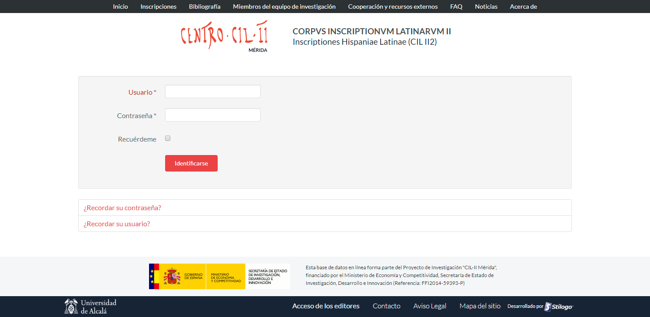Screen dimensions: 650x317
Task: Open the Mapa del sitio footer link
Action: [x=480, y=306]
